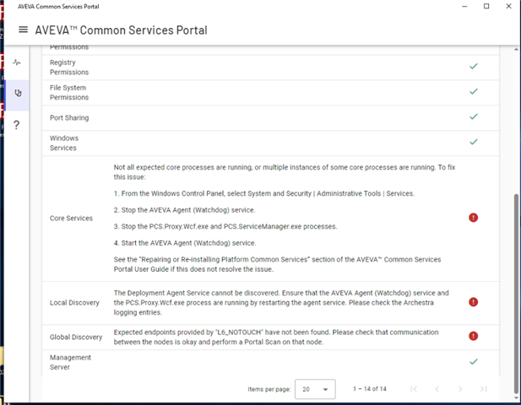The width and height of the screenshot is (521, 405).
Task: Click the Registry Permissions green checkmark
Action: [474, 67]
